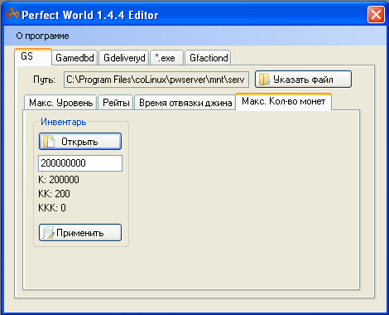Click the Путь: label
The width and height of the screenshot is (389, 315).
(x=44, y=80)
